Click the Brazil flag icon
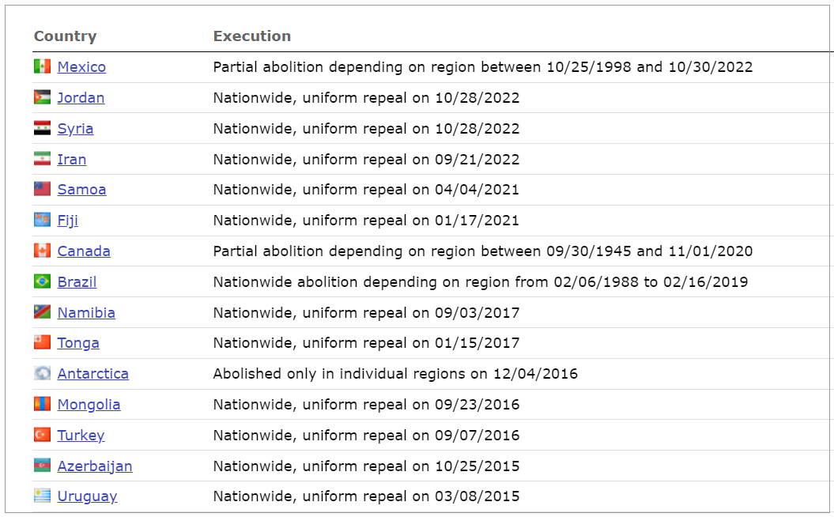The height and width of the screenshot is (517, 834). tap(42, 281)
